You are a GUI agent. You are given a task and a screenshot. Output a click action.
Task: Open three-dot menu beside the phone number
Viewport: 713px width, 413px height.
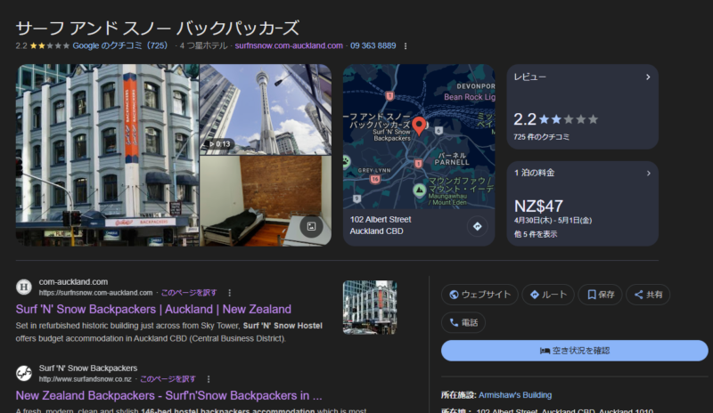[406, 45]
